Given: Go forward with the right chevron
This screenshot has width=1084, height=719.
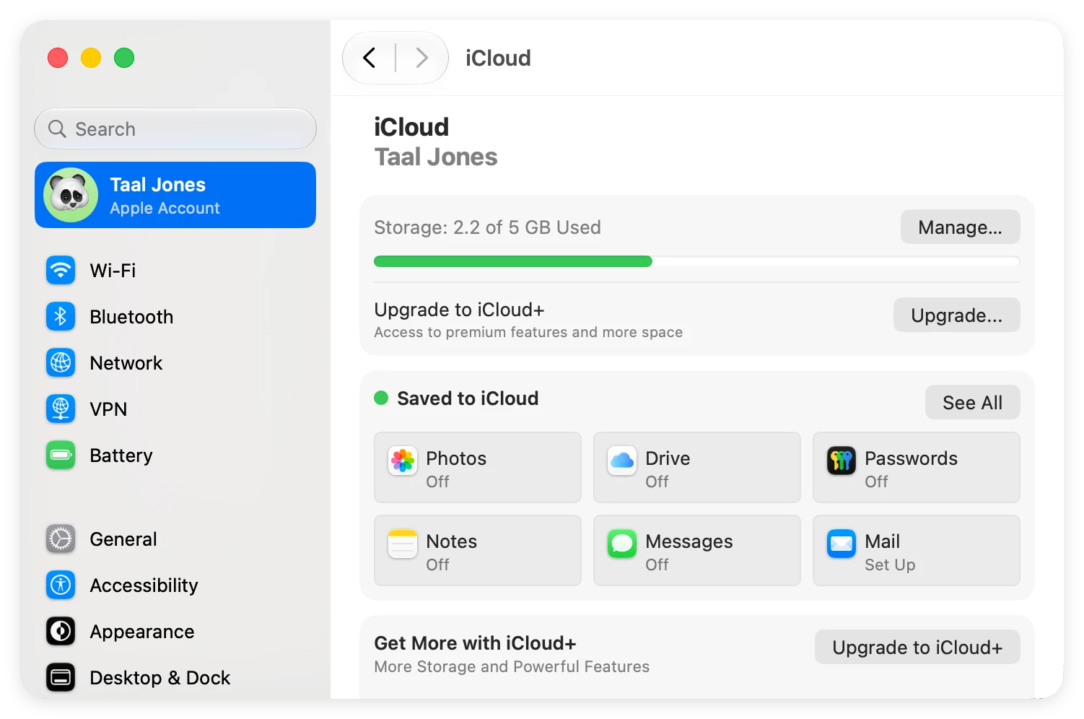Looking at the screenshot, I should pyautogui.click(x=422, y=58).
